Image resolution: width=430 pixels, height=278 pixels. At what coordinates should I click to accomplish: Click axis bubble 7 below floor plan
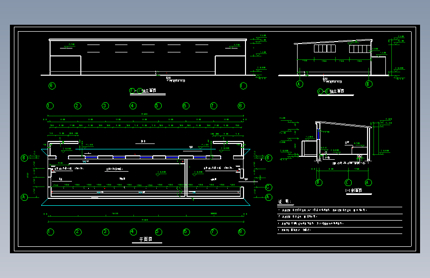(x=214, y=232)
